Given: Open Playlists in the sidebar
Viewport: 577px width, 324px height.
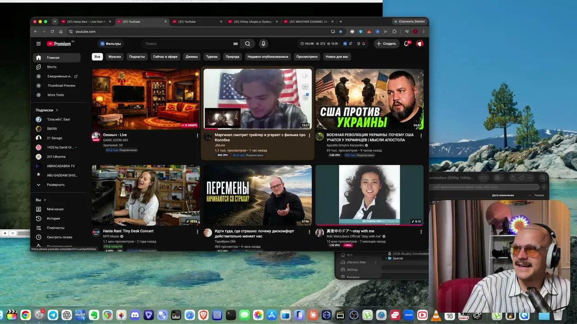Looking at the screenshot, I should point(56,228).
